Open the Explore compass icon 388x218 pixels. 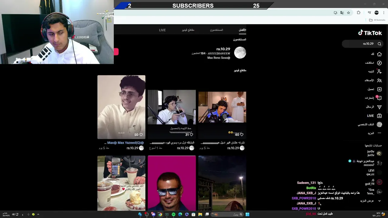point(379,63)
